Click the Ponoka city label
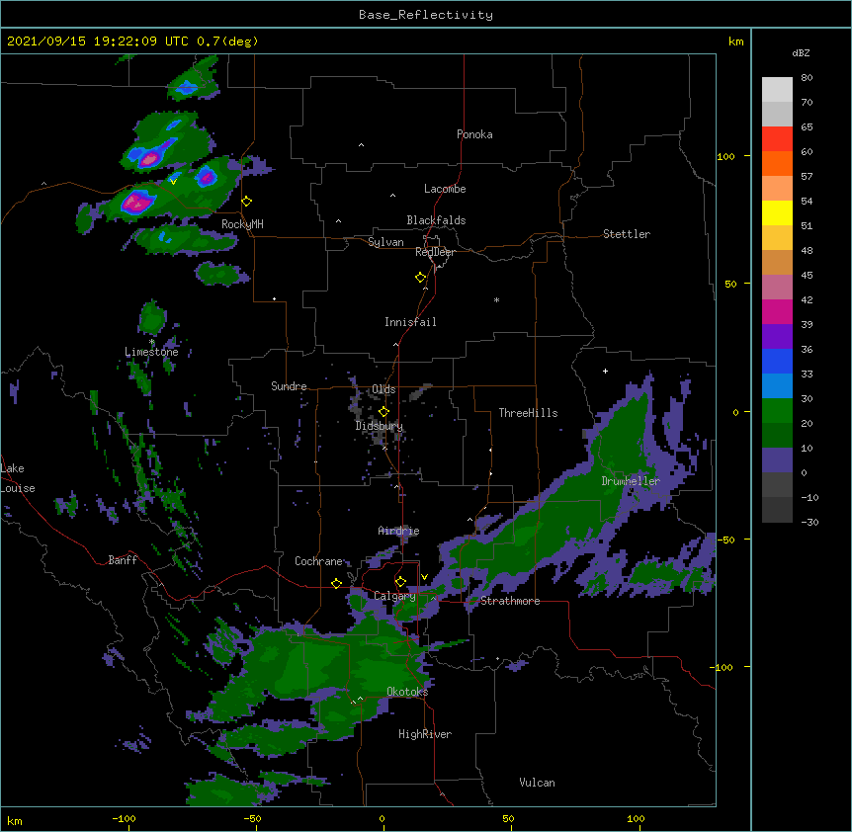This screenshot has width=852, height=832. tap(474, 134)
